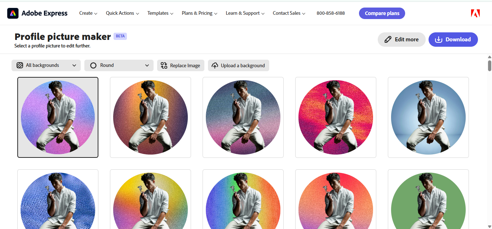Open the Templates menu

pyautogui.click(x=160, y=13)
